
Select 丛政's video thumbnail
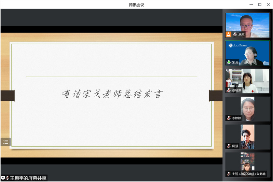pos(248,24)
